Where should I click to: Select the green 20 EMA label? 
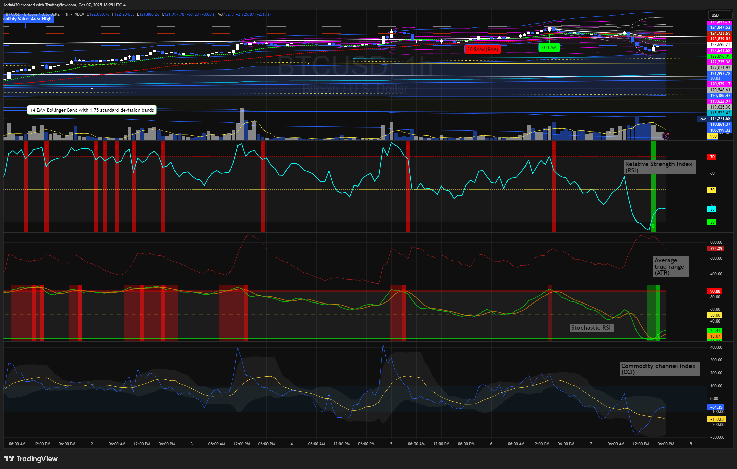coord(549,48)
